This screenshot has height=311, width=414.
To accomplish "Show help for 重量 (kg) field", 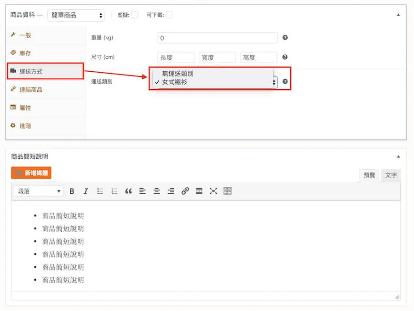I will click(x=285, y=37).
